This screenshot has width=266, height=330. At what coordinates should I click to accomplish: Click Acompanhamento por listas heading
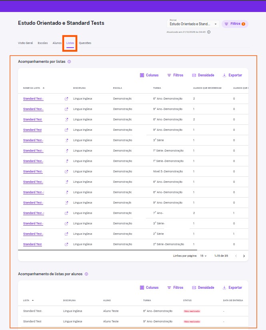pyautogui.click(x=42, y=62)
